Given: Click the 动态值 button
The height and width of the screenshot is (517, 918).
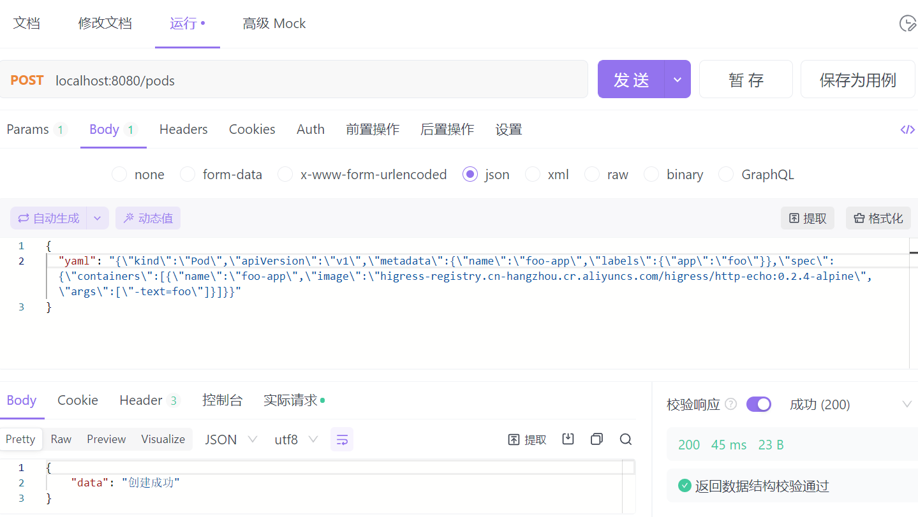Looking at the screenshot, I should pos(148,218).
